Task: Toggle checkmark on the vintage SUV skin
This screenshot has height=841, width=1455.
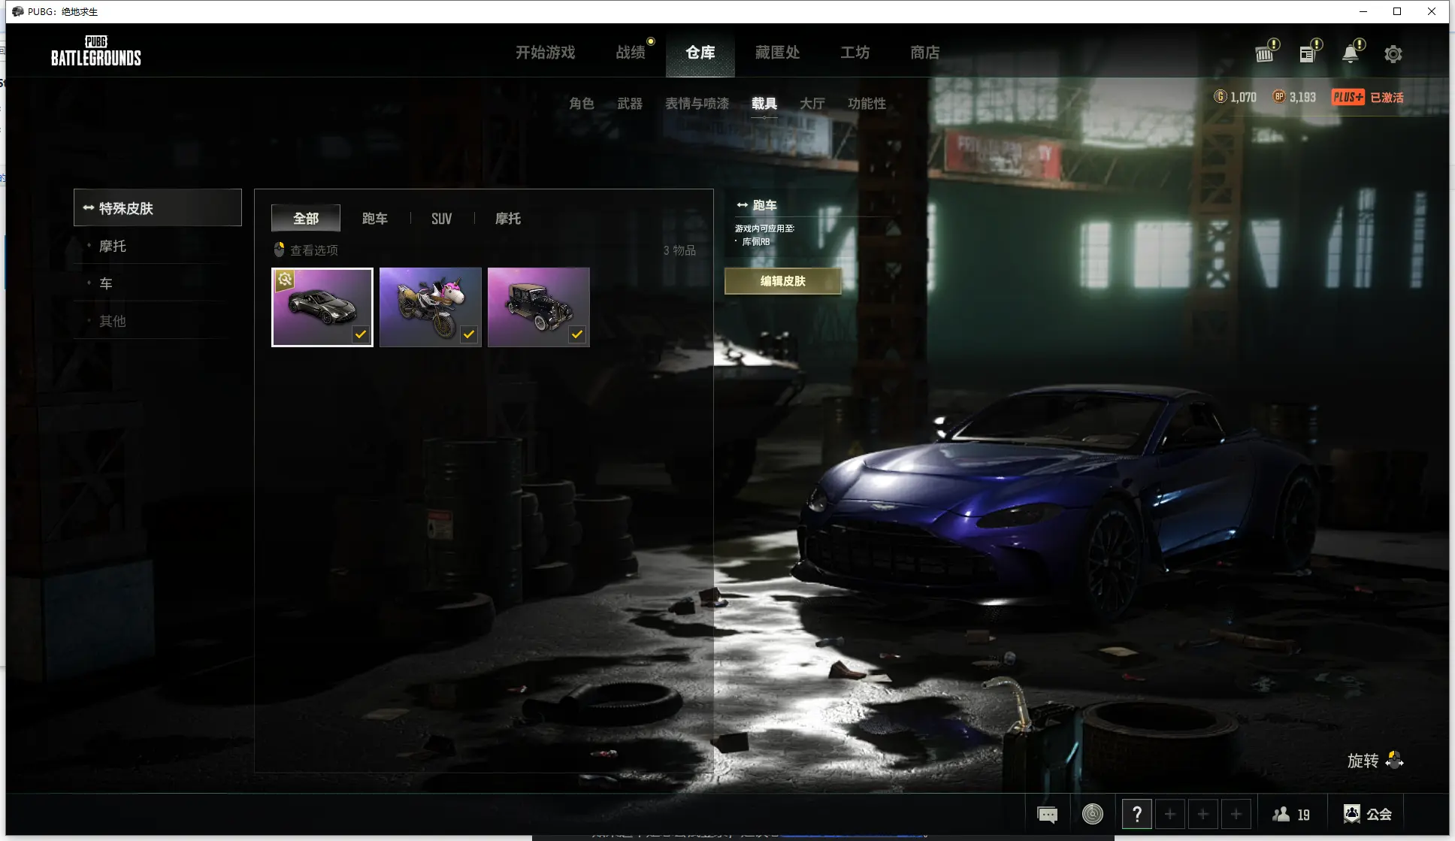Action: (x=577, y=334)
